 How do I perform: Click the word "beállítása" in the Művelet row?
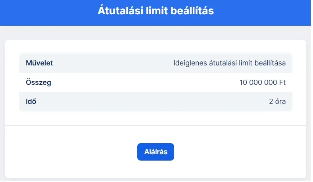click(271, 63)
